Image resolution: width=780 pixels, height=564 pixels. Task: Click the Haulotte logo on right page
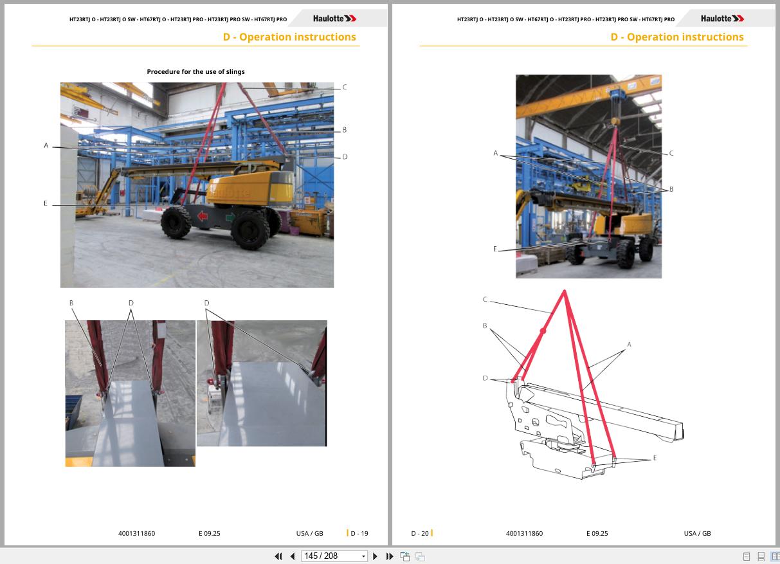(722, 19)
